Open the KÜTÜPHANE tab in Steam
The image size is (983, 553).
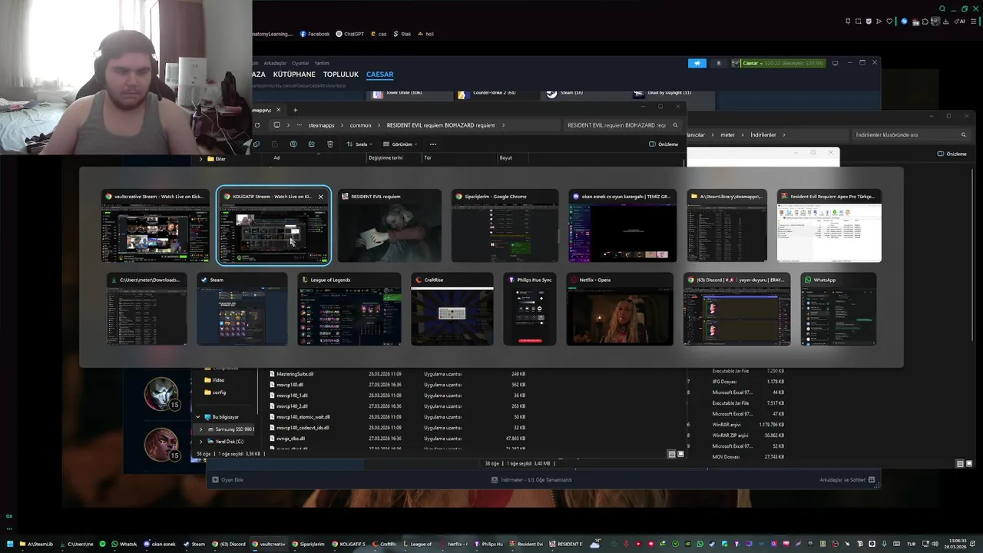[x=294, y=75]
